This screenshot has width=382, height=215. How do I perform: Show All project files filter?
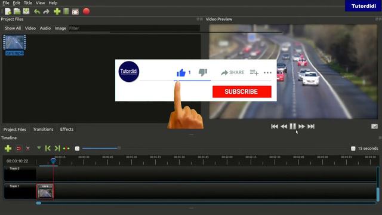click(13, 28)
